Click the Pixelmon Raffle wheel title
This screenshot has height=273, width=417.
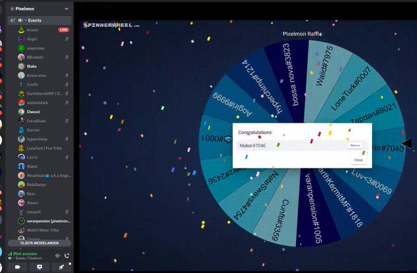(x=302, y=34)
